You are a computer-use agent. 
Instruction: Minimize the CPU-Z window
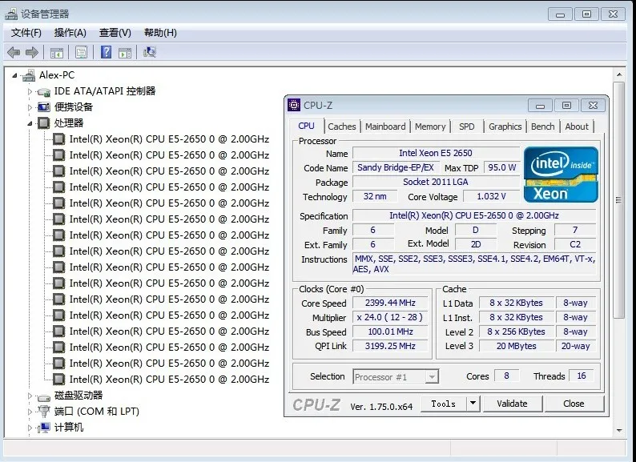540,106
